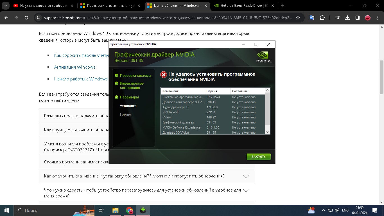The height and width of the screenshot is (216, 384).
Task: Open the Windows Start menu
Action: pos(7,210)
